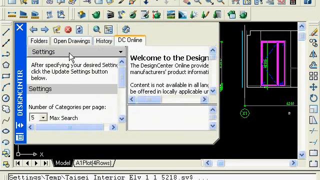Click the Insert Block icon
This screenshot has height=180, width=320.
pos(6,153)
